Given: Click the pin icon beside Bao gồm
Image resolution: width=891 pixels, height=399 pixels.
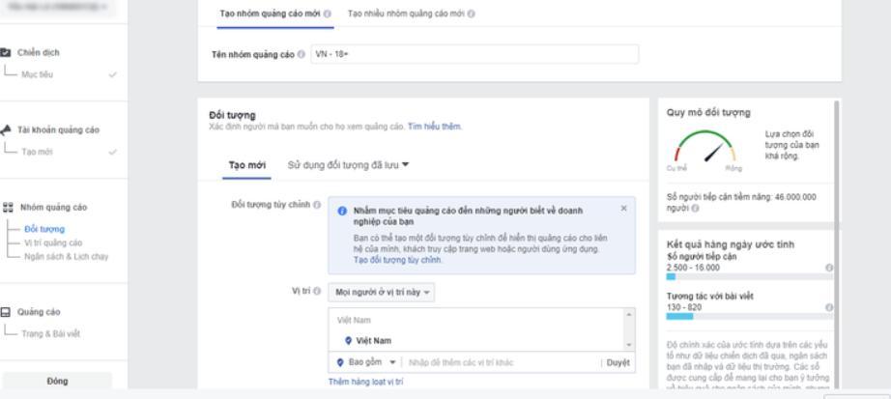Looking at the screenshot, I should tap(340, 362).
